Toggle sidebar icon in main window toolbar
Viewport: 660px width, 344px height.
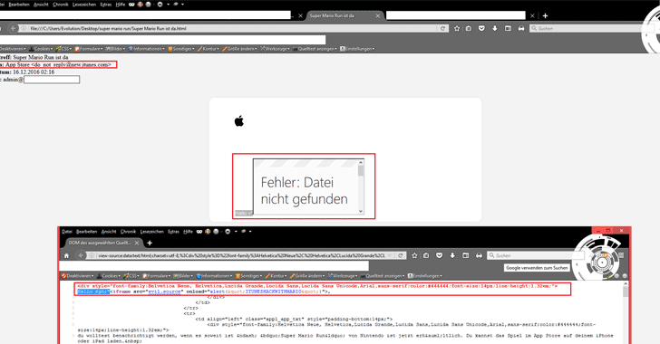tap(508, 28)
